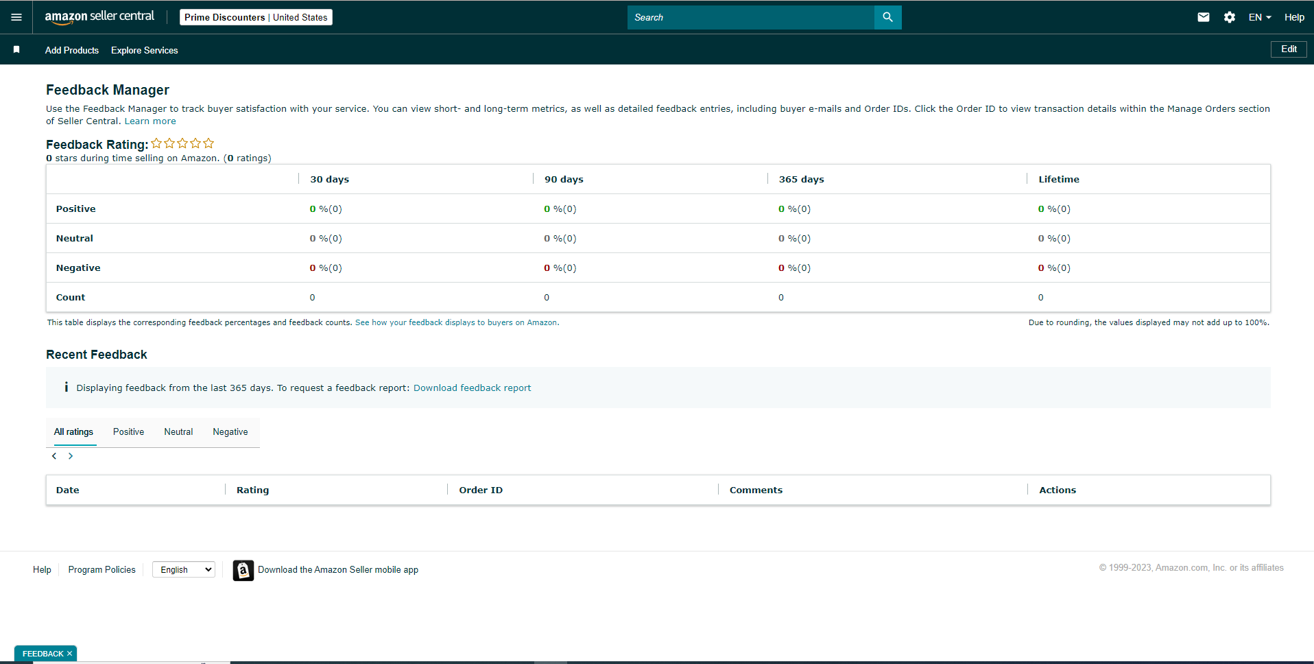Click the 30 days column header

click(330, 179)
